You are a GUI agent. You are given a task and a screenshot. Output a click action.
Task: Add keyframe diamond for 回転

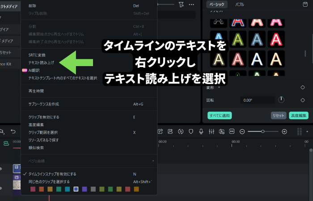[x=303, y=100]
